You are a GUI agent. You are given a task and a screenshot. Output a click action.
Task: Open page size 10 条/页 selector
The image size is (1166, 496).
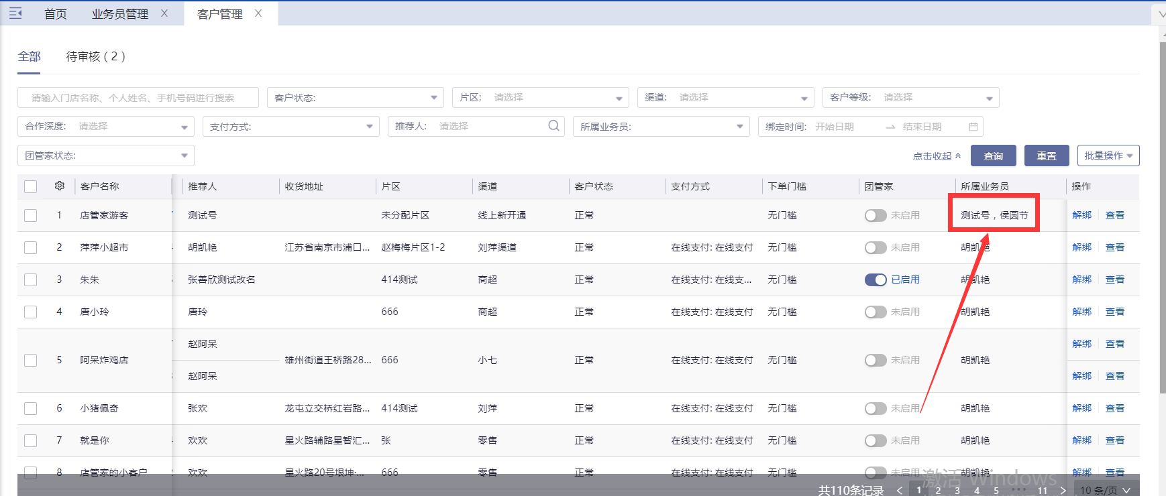click(1106, 490)
